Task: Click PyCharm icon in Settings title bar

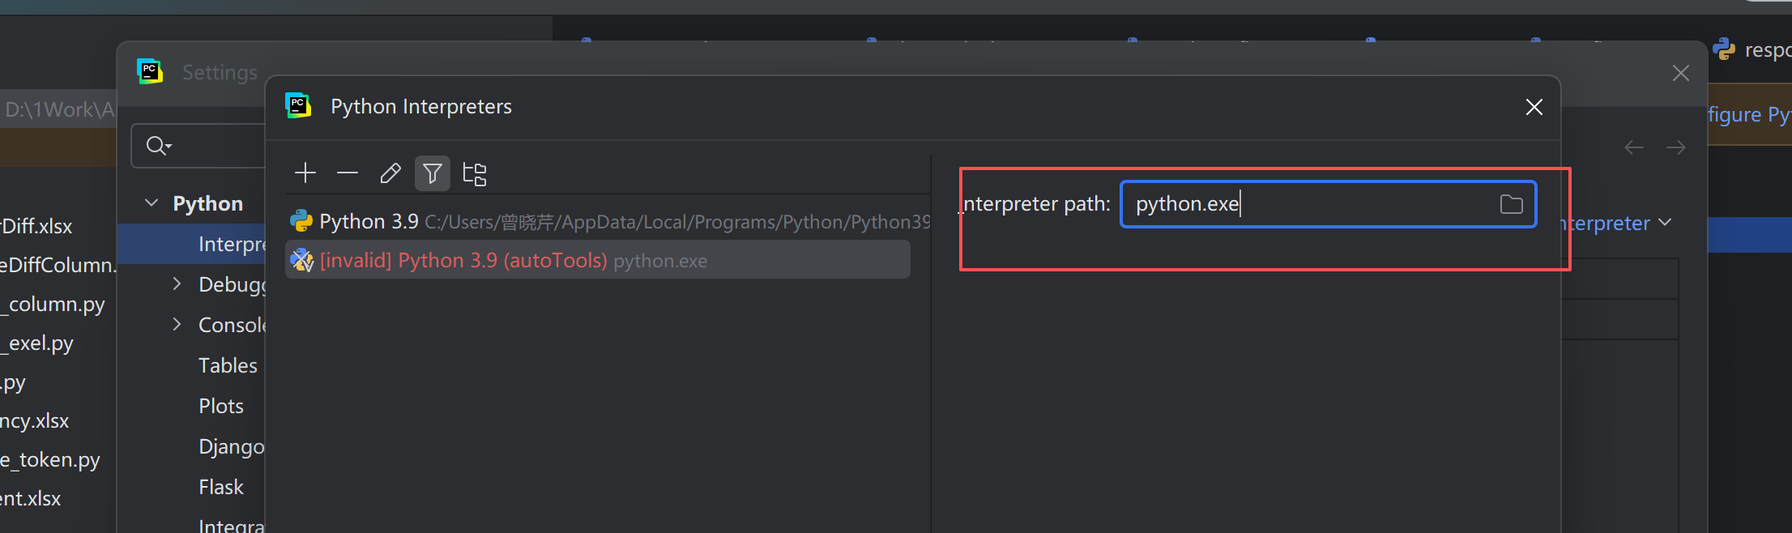Action: click(x=150, y=71)
